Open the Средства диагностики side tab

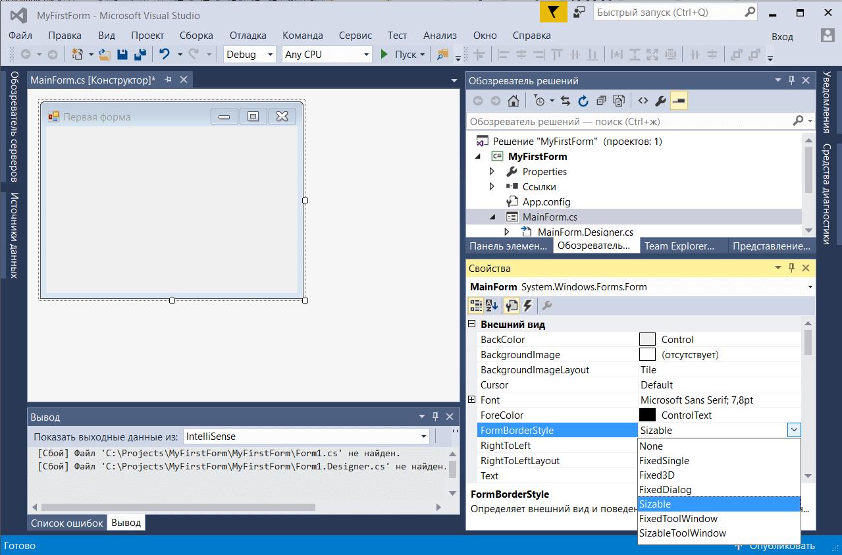coord(826,194)
